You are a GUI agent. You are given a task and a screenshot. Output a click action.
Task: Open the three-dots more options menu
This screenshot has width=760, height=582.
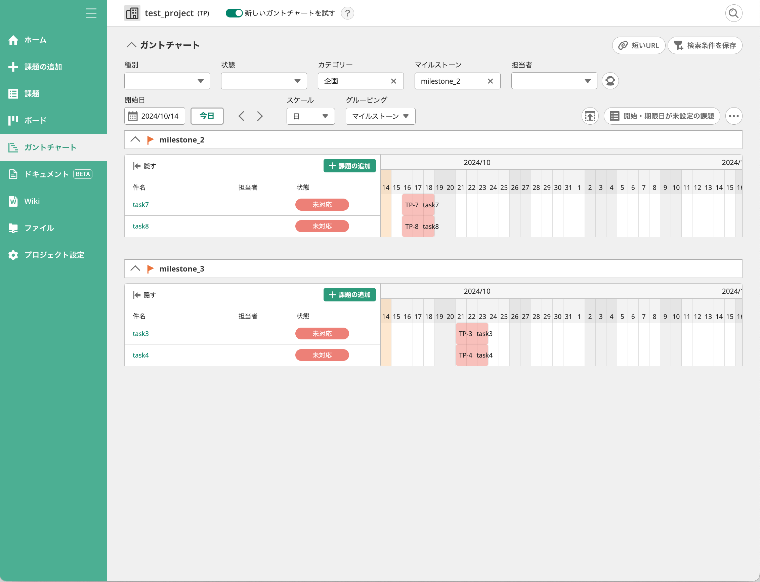(734, 116)
